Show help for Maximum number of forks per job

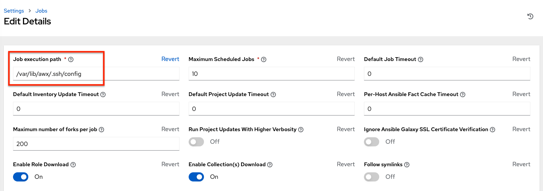tap(101, 130)
